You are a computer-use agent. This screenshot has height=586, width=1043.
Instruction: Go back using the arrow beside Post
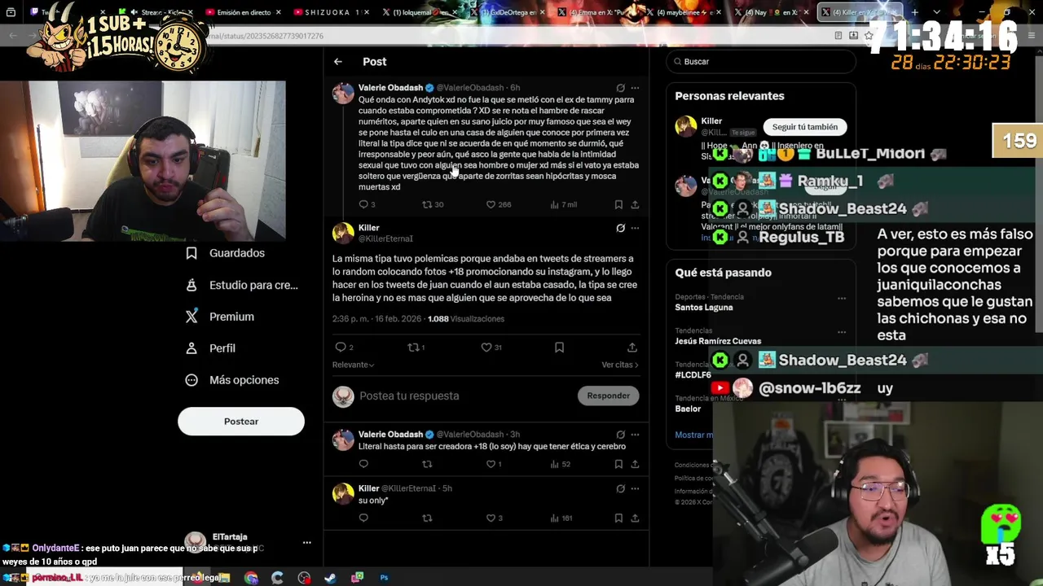click(x=337, y=62)
